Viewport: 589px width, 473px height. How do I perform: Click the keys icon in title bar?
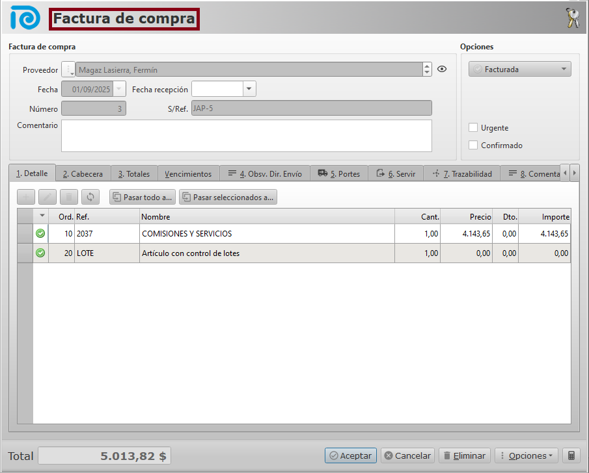click(572, 19)
